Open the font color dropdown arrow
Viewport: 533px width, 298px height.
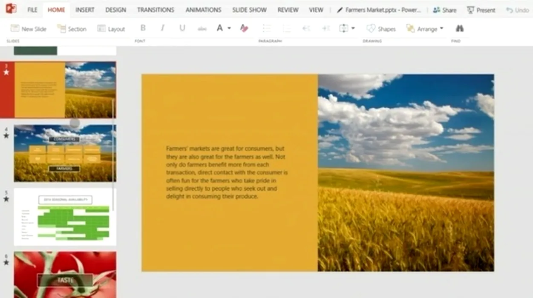(x=229, y=29)
